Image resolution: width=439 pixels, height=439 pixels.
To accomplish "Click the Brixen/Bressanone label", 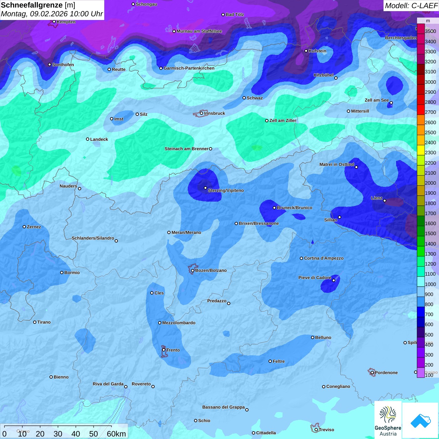I will coord(259,223).
